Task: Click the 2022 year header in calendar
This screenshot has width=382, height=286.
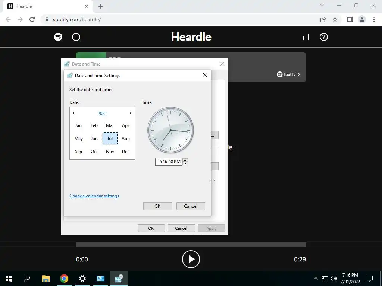Action: tap(102, 113)
